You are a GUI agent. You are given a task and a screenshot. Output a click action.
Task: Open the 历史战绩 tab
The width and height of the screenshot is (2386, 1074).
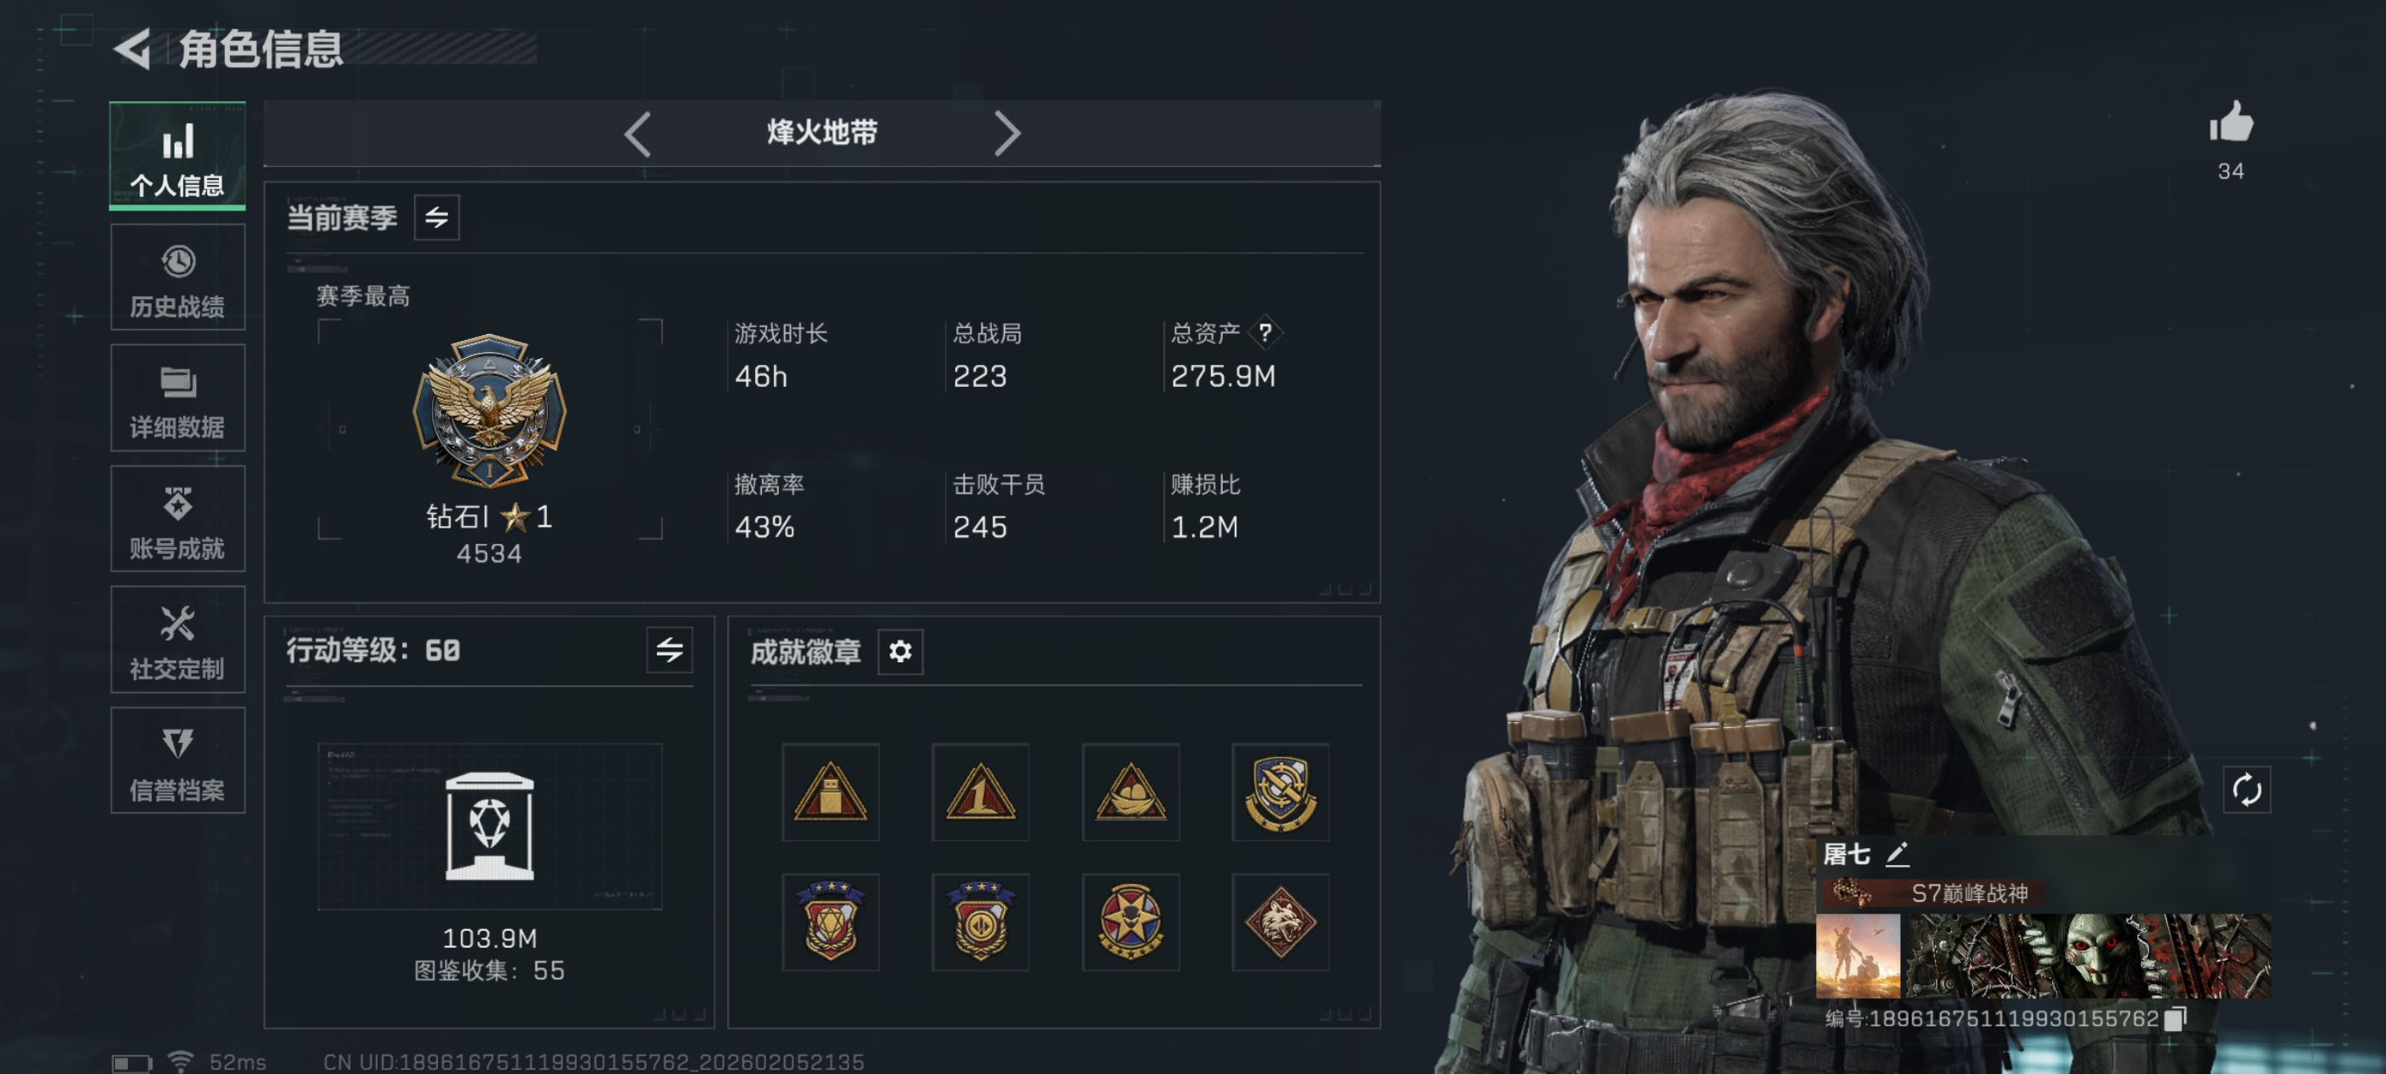tap(178, 277)
